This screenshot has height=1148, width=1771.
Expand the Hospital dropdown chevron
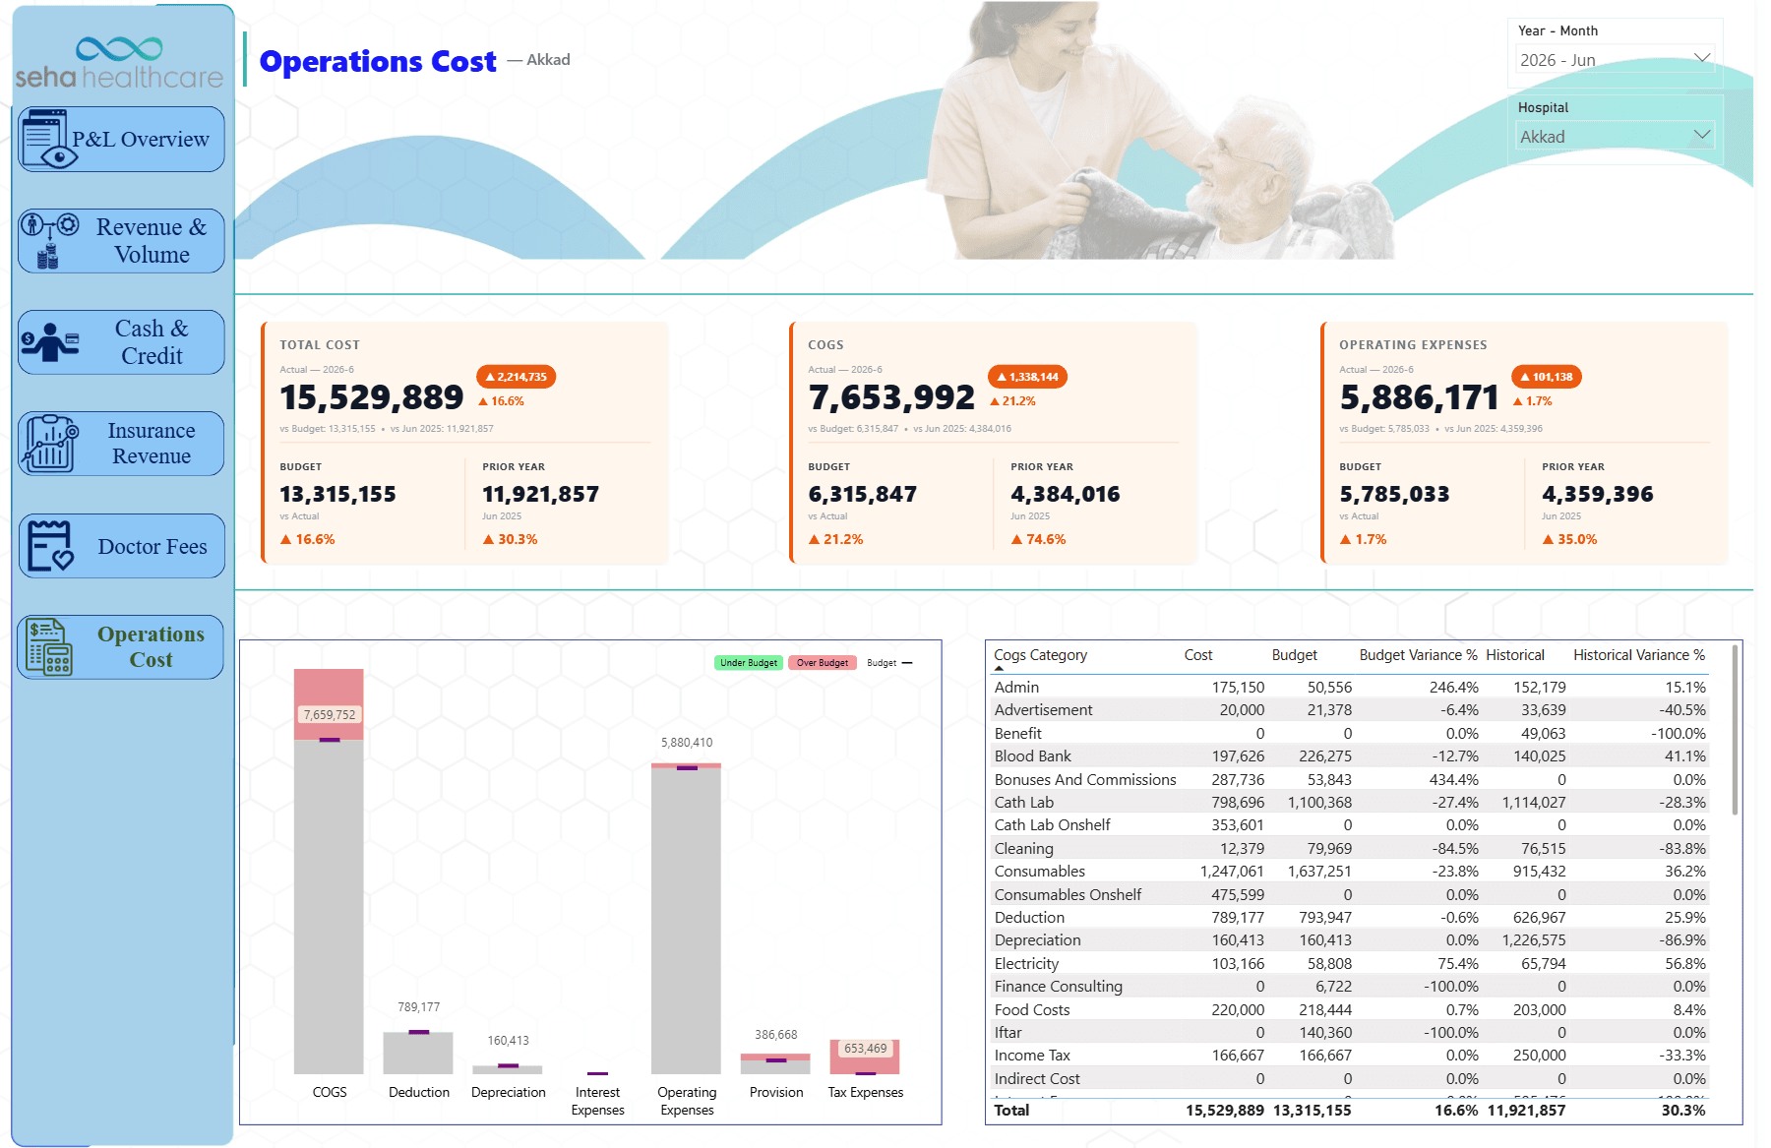click(1701, 136)
